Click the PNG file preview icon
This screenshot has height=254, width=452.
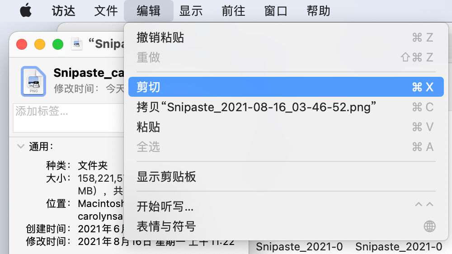click(x=34, y=81)
